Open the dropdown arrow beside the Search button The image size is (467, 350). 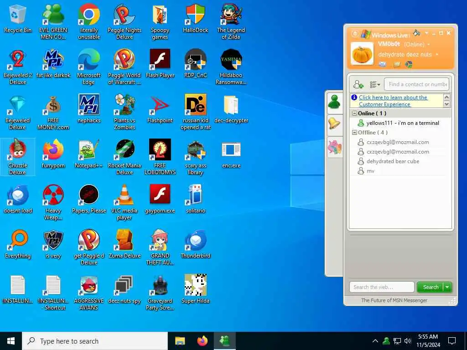[x=447, y=287]
